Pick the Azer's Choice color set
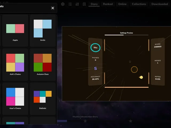The width and height of the screenshot is (171, 128). (x=15, y=99)
